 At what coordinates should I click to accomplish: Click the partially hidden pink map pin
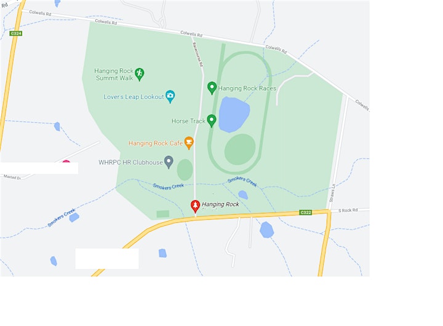pyautogui.click(x=66, y=161)
